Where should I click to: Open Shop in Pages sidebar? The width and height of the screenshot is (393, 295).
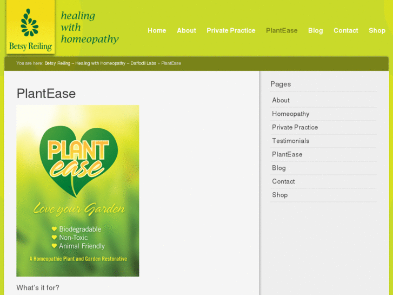coord(280,195)
